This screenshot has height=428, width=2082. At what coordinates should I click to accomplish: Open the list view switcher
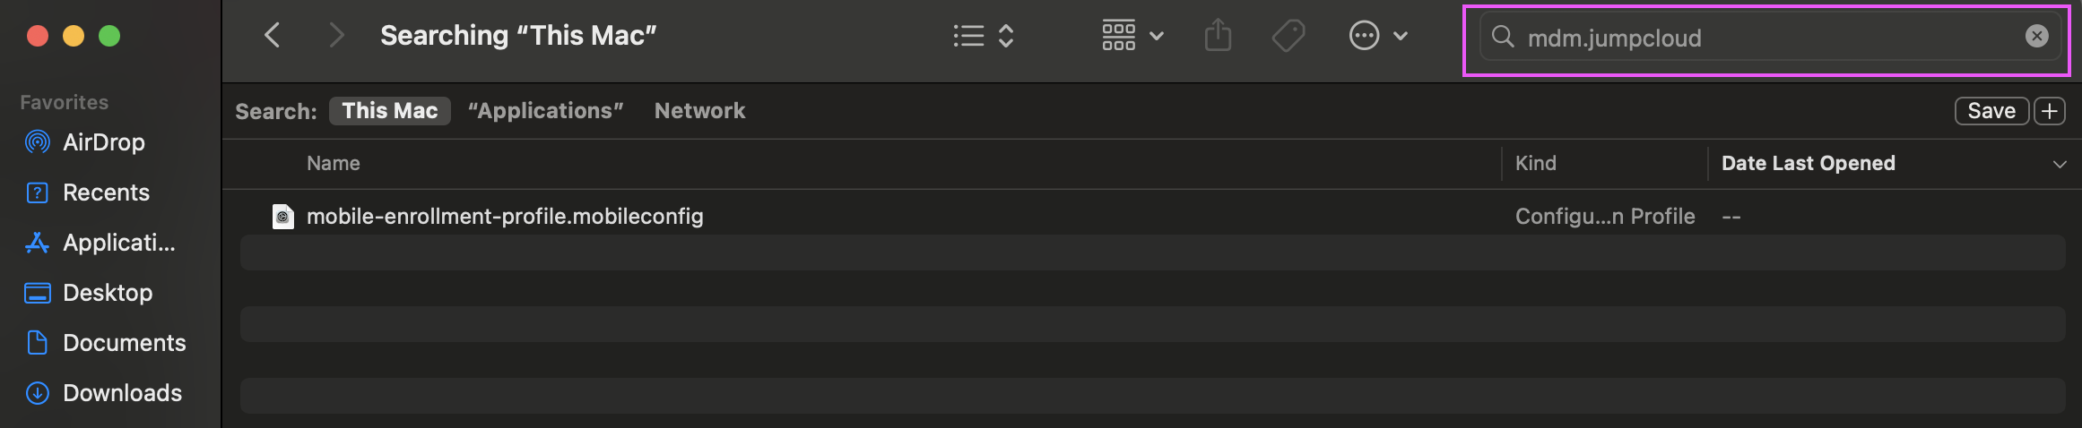(x=984, y=36)
